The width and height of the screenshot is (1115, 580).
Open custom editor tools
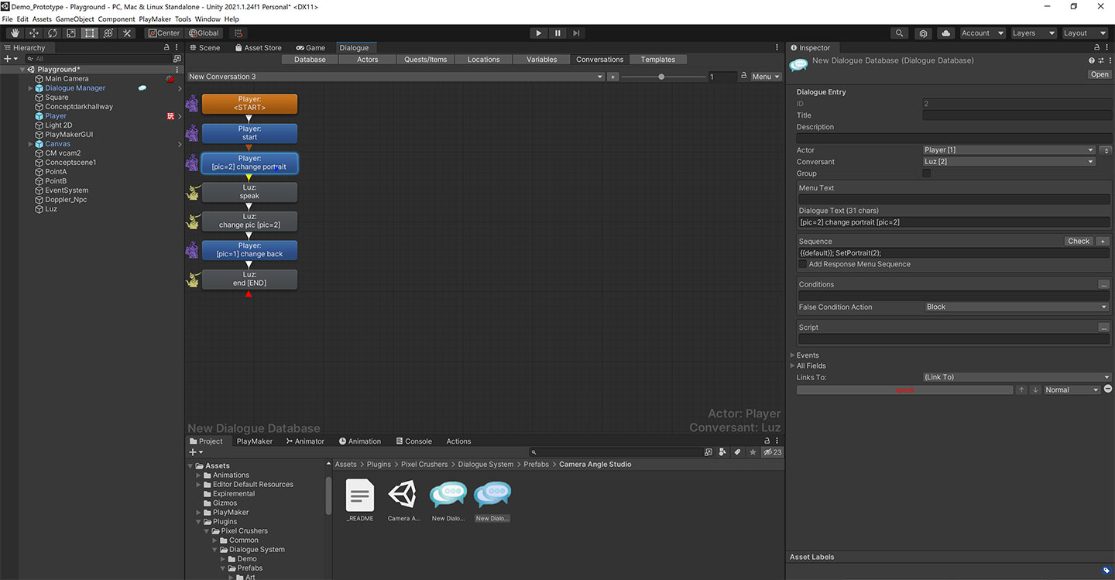[128, 33]
